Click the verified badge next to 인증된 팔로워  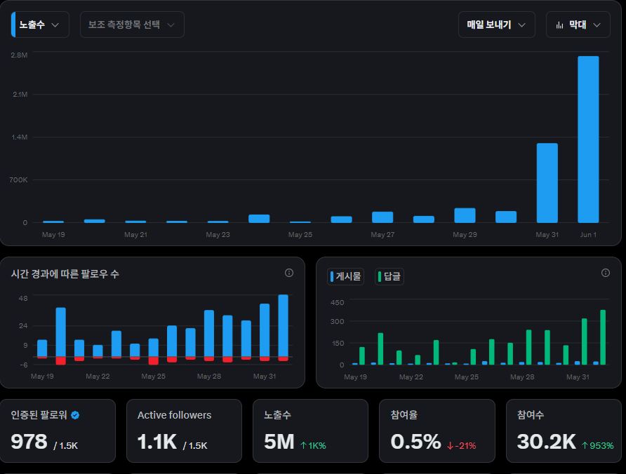pyautogui.click(x=75, y=415)
